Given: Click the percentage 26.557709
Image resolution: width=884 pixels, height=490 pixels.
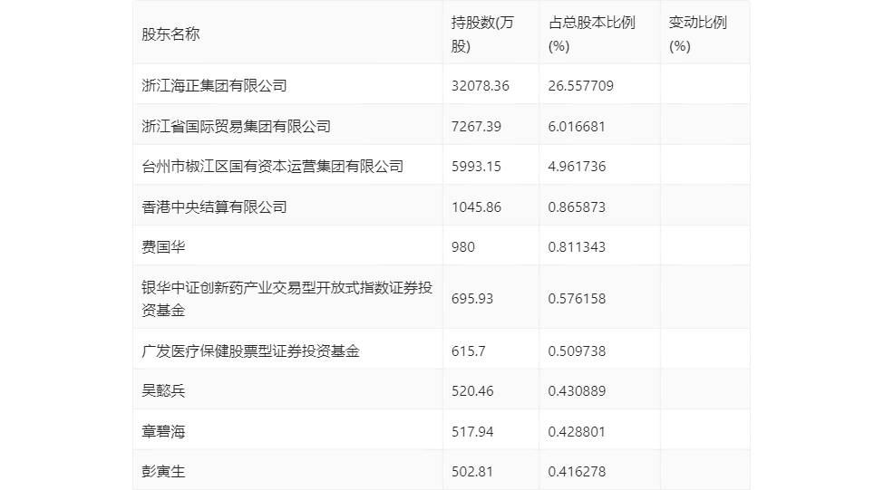Looking at the screenshot, I should [x=580, y=86].
